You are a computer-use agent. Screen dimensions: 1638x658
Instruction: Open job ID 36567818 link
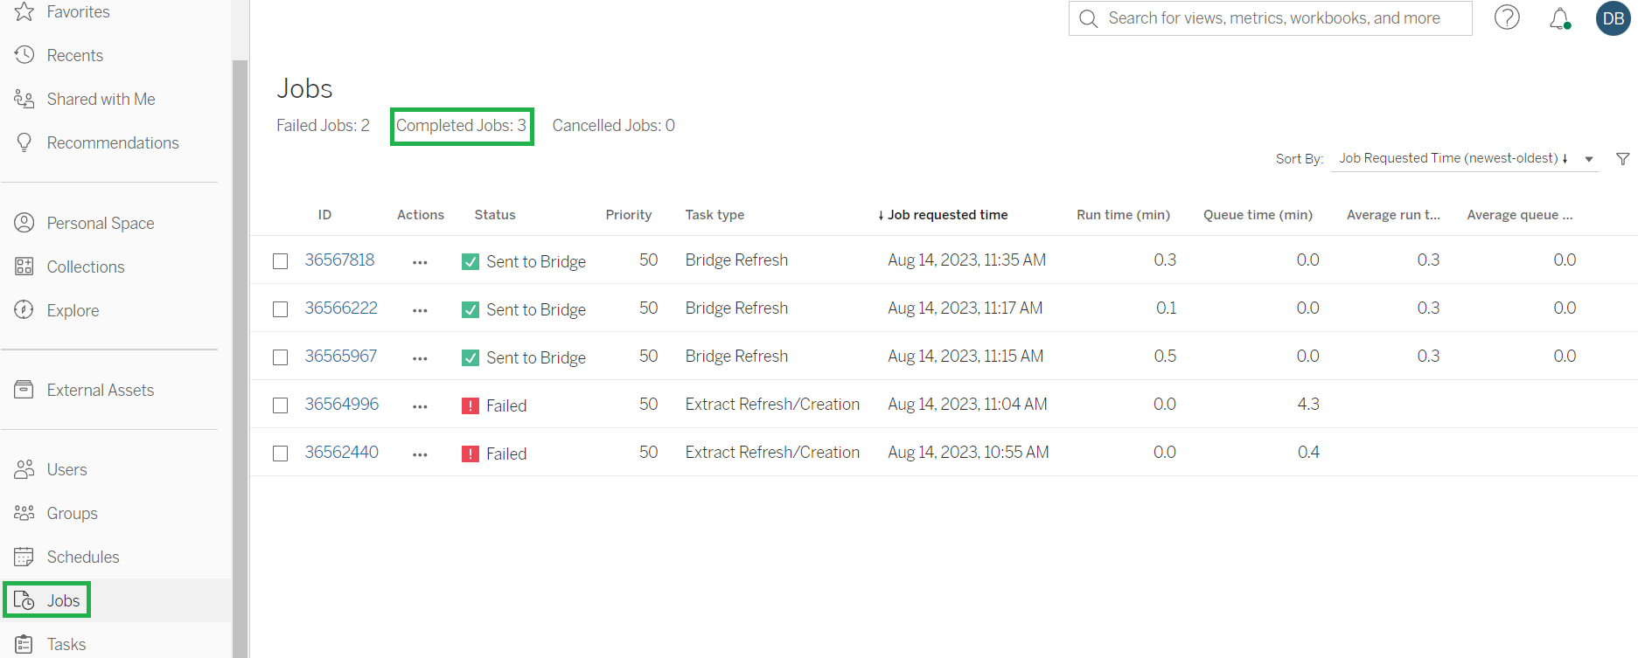[x=339, y=260]
